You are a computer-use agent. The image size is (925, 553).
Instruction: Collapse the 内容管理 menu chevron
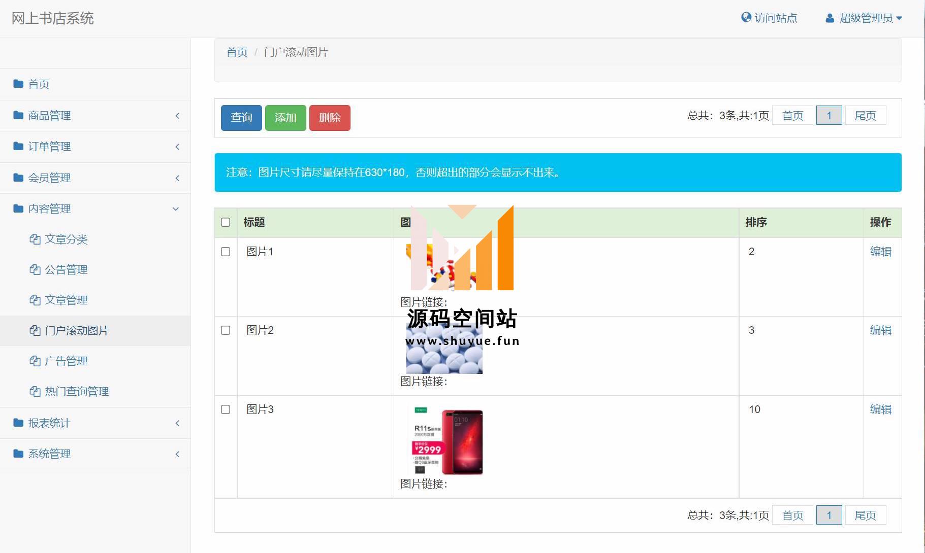pos(176,209)
